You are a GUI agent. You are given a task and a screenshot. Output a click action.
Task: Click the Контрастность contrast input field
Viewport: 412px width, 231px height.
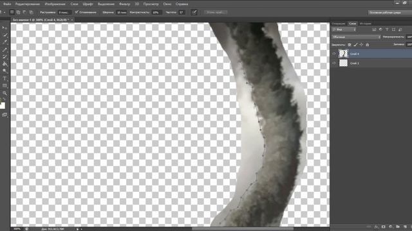click(x=156, y=12)
